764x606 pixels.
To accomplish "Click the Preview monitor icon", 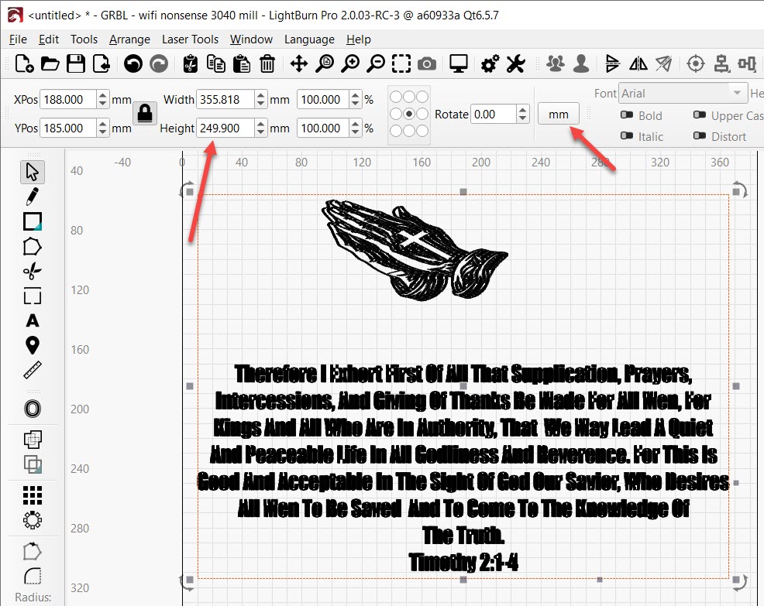I will [459, 64].
